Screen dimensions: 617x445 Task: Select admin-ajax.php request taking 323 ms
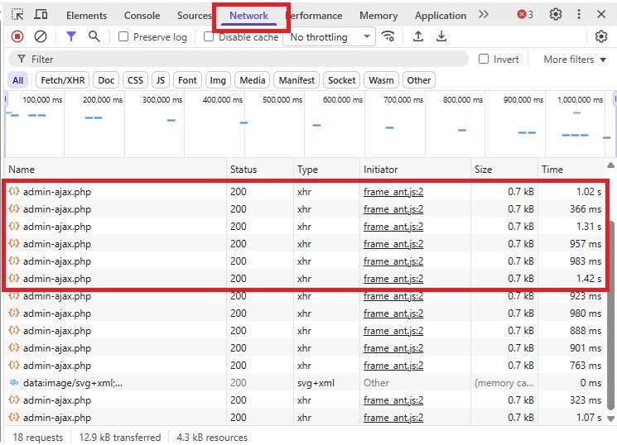click(306, 400)
